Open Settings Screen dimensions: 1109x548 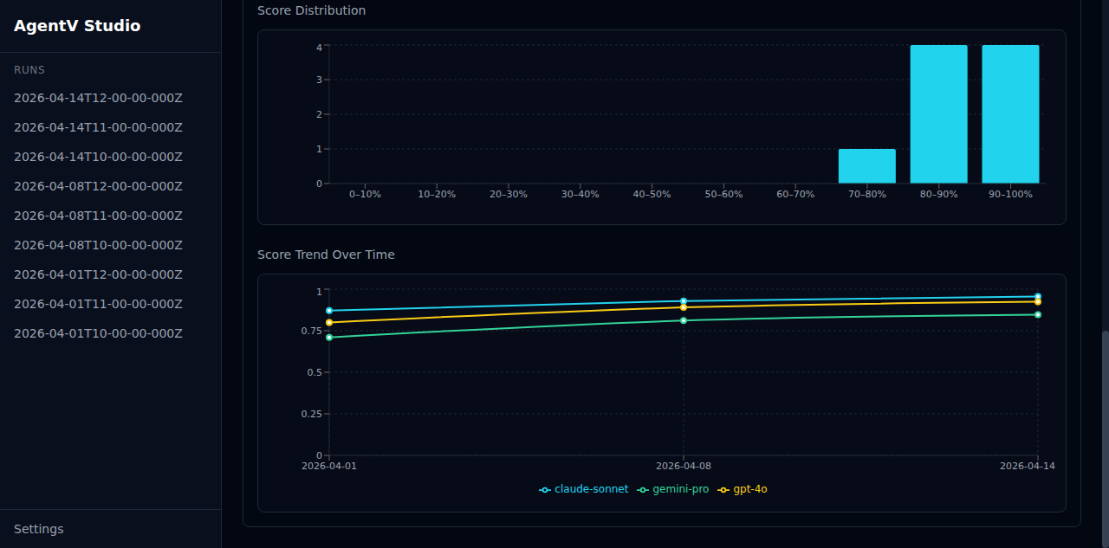coord(39,528)
